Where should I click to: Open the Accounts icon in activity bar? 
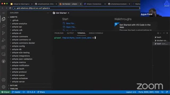pos(3,80)
